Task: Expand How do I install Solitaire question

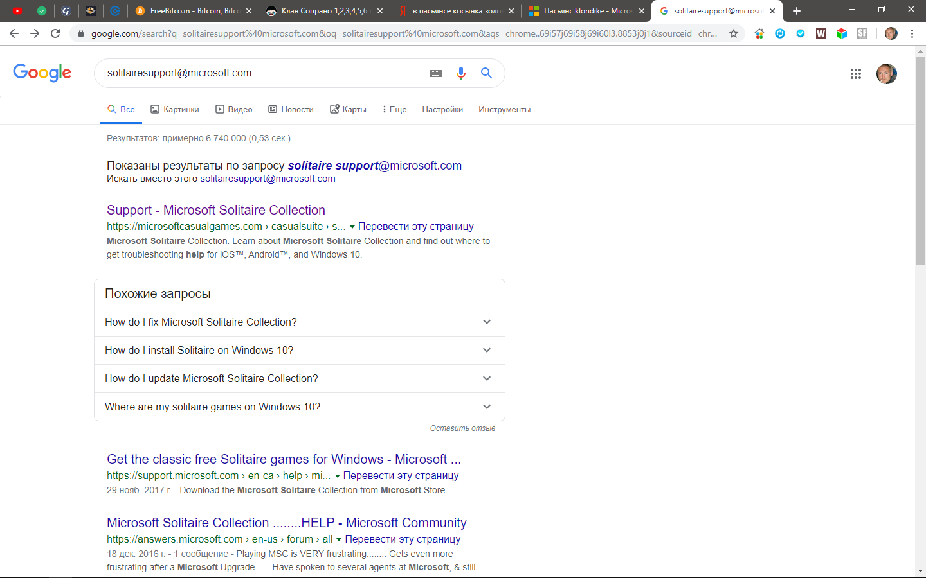Action: tap(300, 350)
